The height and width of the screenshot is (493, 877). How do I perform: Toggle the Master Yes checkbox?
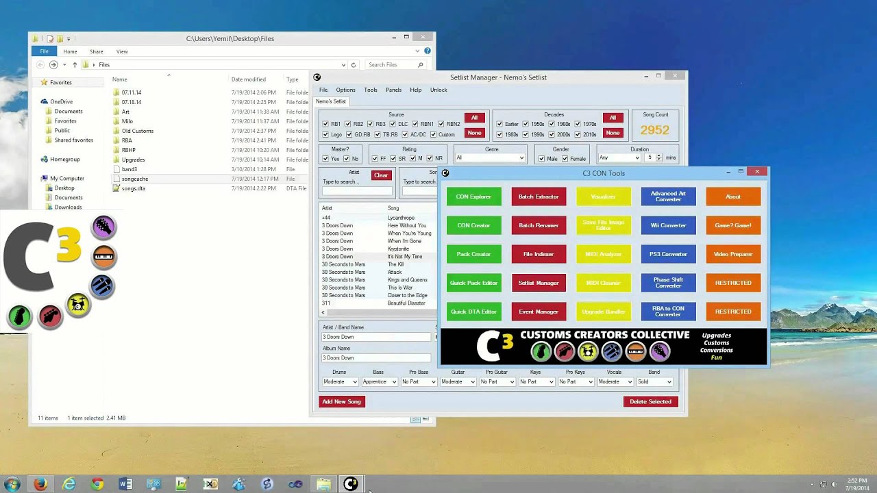coord(325,158)
